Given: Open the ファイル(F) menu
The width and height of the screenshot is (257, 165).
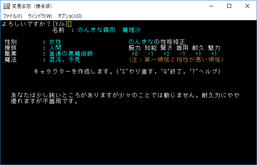Looking at the screenshot, I should tap(13, 16).
